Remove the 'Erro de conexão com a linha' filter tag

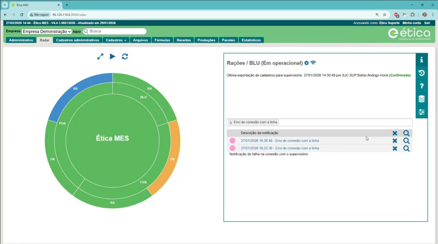pos(231,123)
